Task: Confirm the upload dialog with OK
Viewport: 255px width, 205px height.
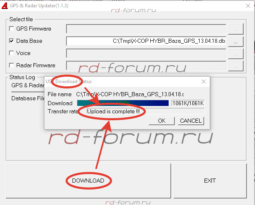Action: pyautogui.click(x=162, y=121)
